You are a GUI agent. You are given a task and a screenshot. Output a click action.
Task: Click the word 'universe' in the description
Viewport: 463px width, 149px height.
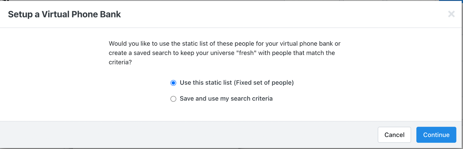pyautogui.click(x=221, y=53)
